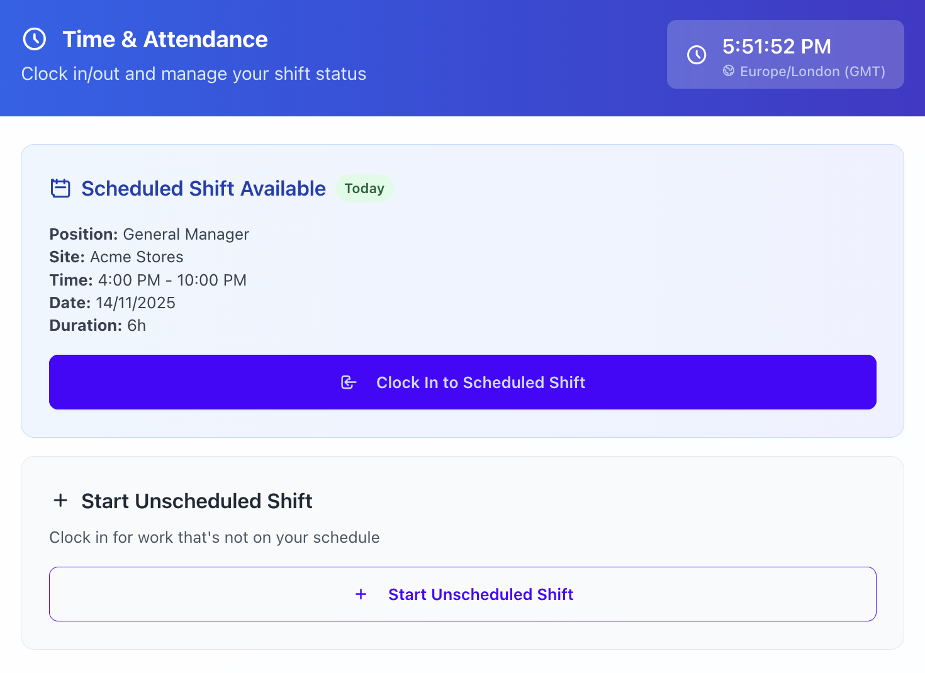Click the Date: 14/11/2025 line
Image resolution: width=925 pixels, height=673 pixels.
[113, 303]
